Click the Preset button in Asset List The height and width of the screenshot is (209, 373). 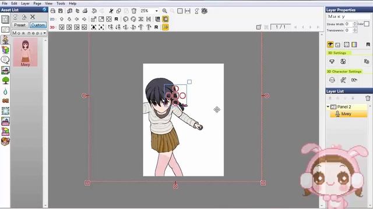[x=20, y=25]
